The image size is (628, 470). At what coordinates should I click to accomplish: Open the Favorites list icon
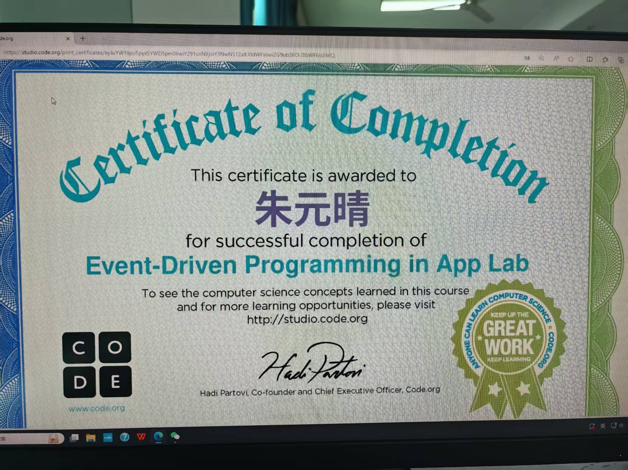point(605,60)
